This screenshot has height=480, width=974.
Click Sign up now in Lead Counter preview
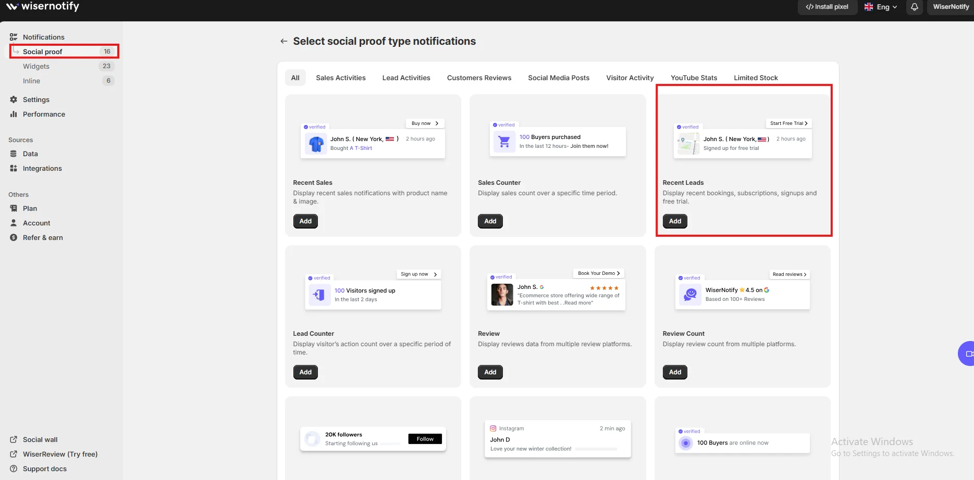[418, 274]
